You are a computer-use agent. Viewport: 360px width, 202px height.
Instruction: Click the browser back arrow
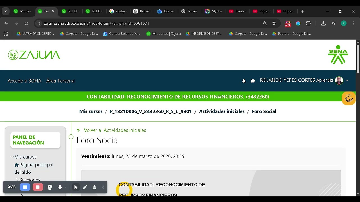(6, 23)
